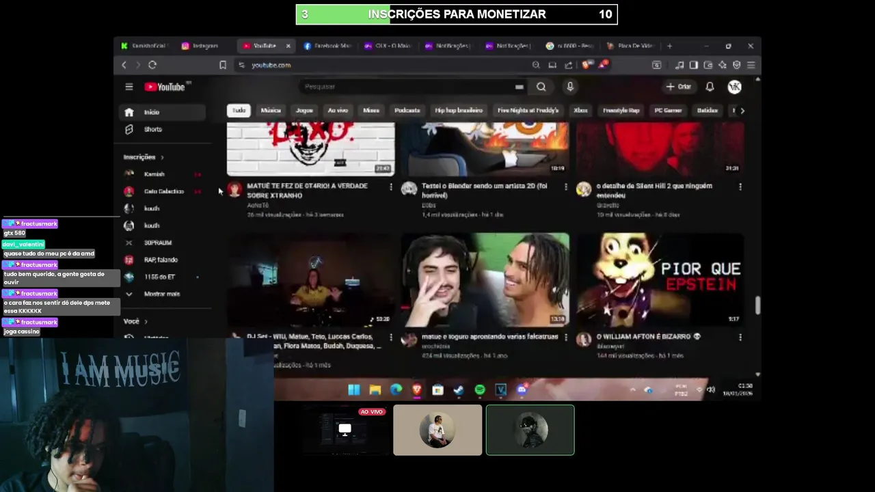Expand Mostrar mais in subscriptions list

(162, 294)
